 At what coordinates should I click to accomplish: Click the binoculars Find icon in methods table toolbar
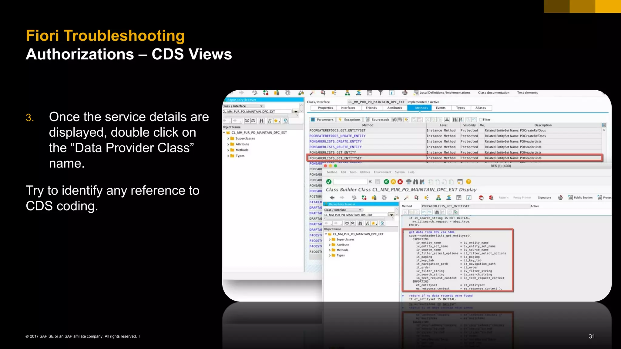(x=454, y=120)
